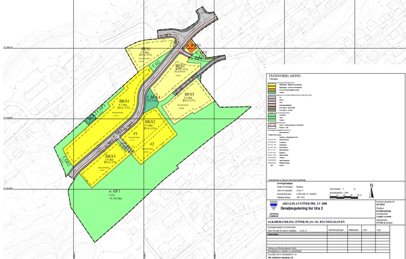Click the BKS3 housing zone label
The width and height of the screenshot is (406, 259).
tap(110, 156)
